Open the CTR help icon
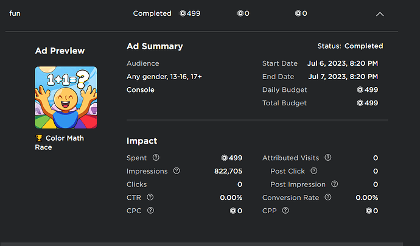 (x=150, y=197)
